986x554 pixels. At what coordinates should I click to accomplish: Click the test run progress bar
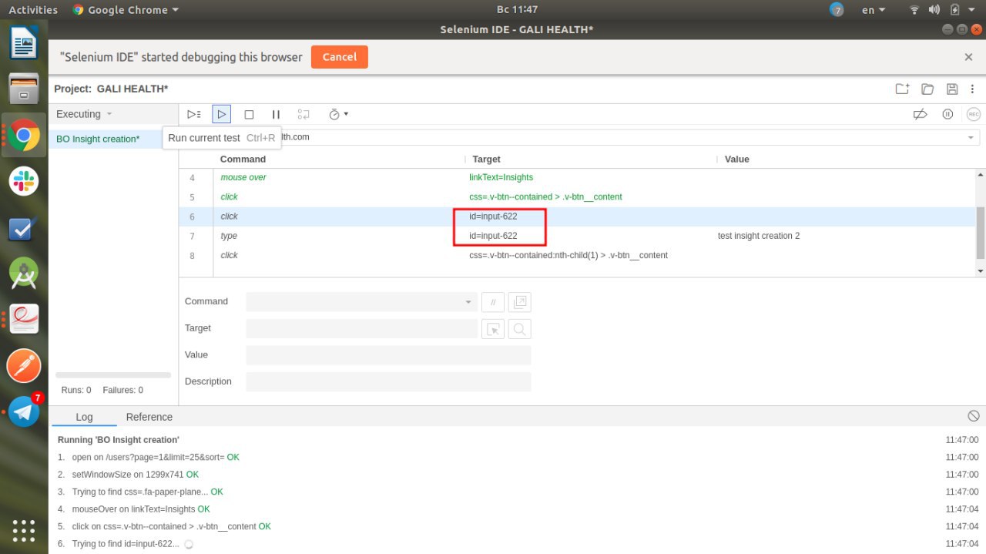point(113,375)
